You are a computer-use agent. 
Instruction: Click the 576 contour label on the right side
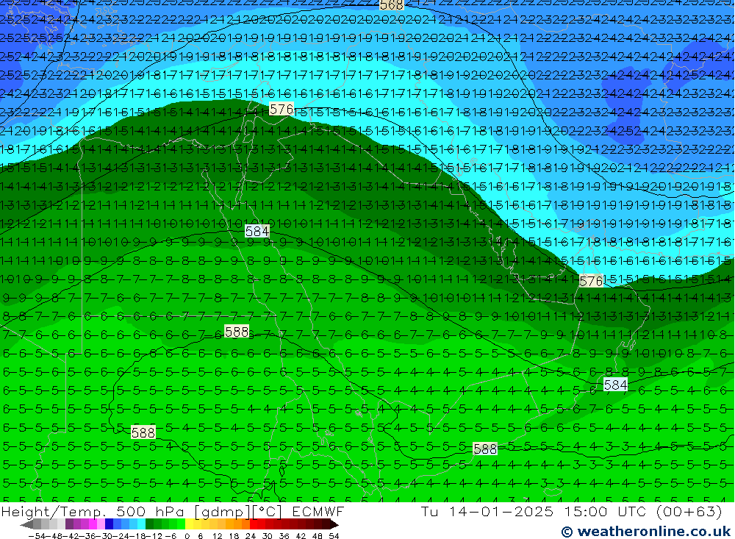591,281
